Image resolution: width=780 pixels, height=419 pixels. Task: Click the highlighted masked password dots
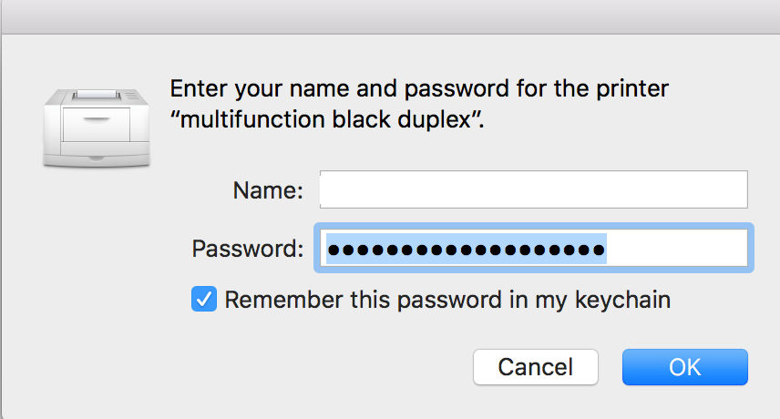[466, 249]
